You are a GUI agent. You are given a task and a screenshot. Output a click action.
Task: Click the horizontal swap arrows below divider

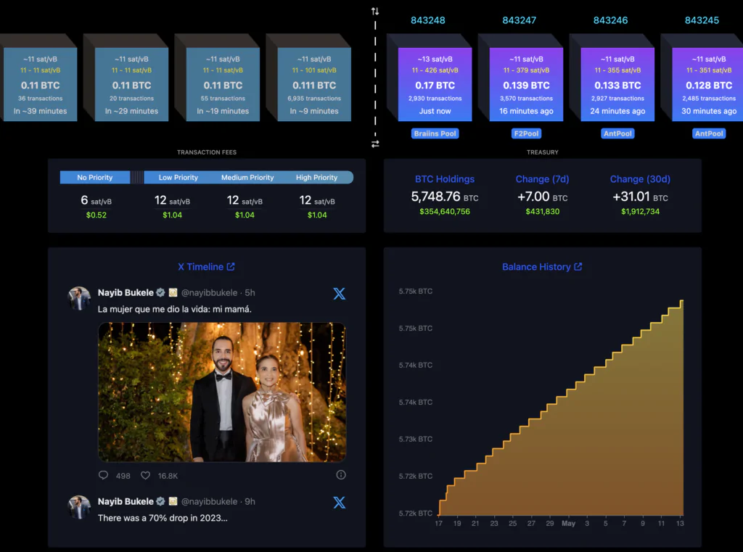pos(375,144)
